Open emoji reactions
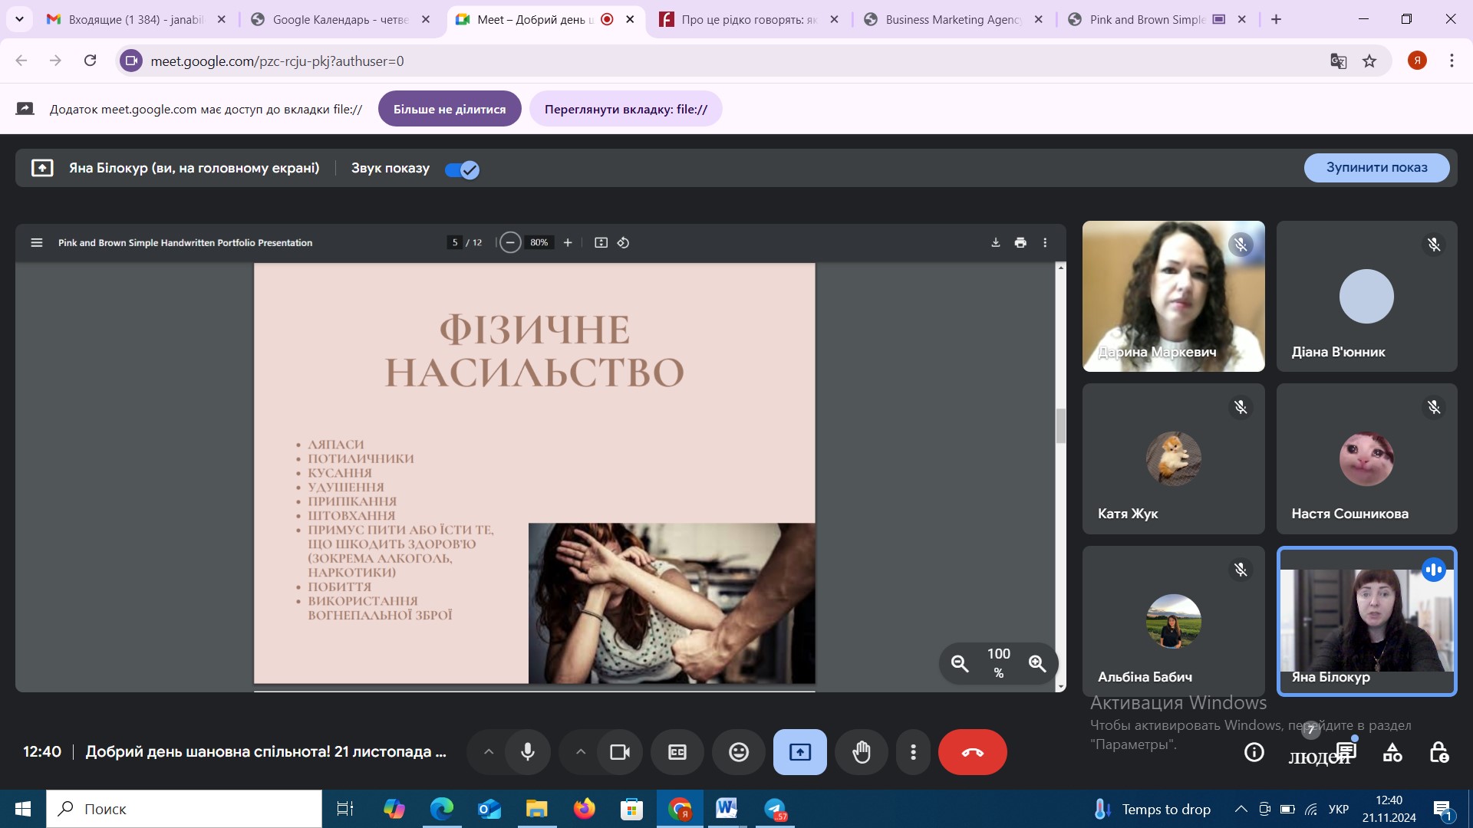The image size is (1473, 828). (739, 752)
